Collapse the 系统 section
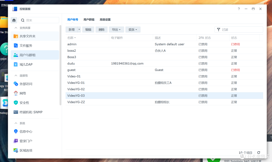The height and width of the screenshot is (162, 272). coord(16,123)
